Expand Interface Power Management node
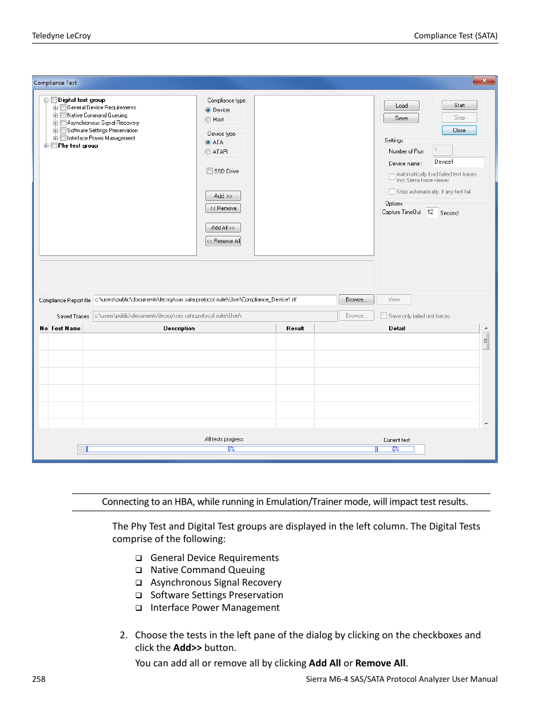 (56, 138)
